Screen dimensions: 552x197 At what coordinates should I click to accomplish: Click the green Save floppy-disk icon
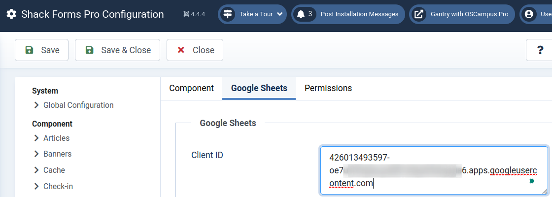coord(29,50)
